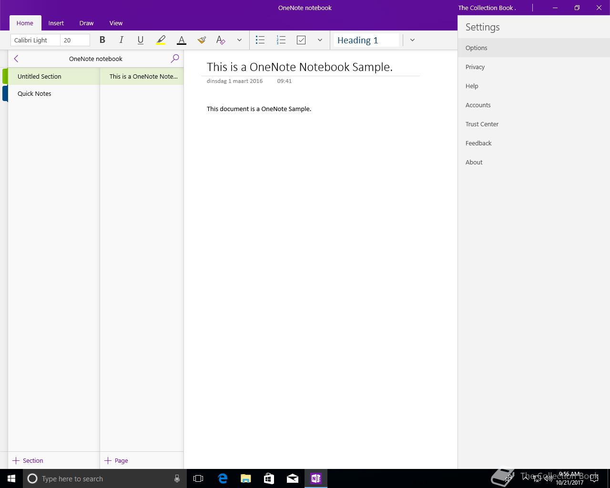610x488 pixels.
Task: Click the blue Quick Notes color tab
Action: 5,93
